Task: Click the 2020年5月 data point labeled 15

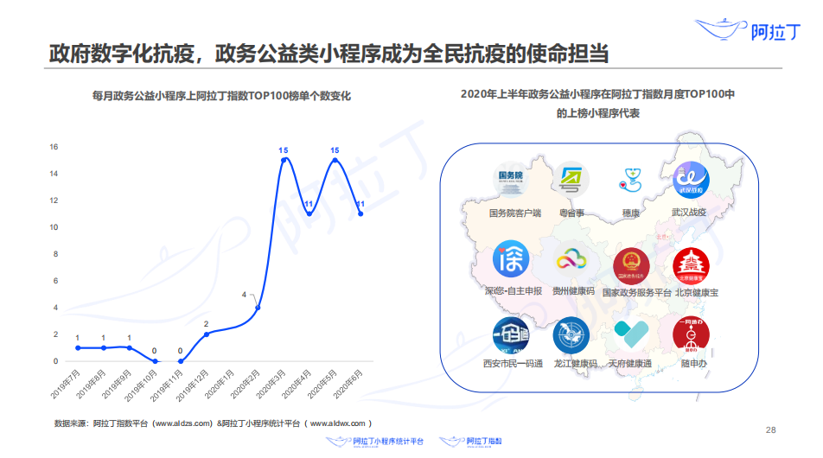Action: 335,160
